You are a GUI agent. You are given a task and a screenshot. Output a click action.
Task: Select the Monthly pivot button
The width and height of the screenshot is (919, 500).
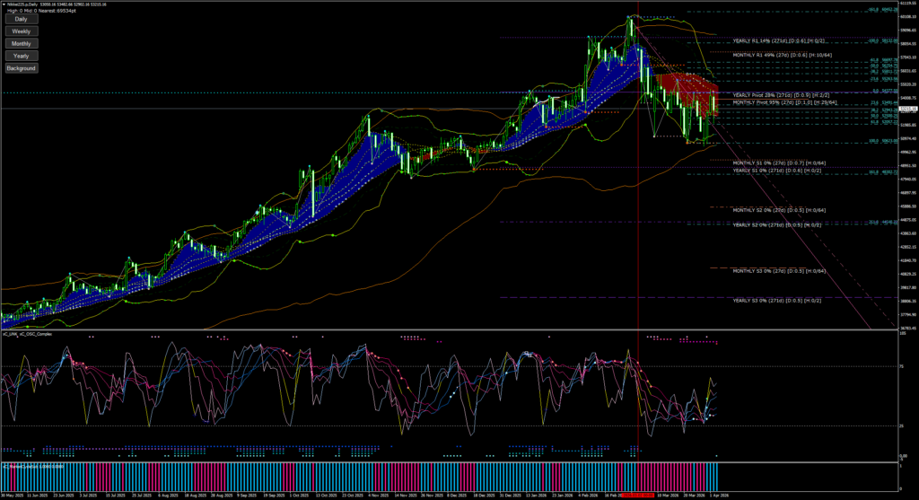(x=21, y=43)
